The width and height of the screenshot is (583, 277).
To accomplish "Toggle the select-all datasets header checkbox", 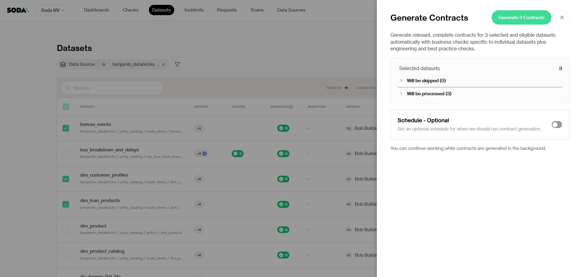I will coord(66,107).
